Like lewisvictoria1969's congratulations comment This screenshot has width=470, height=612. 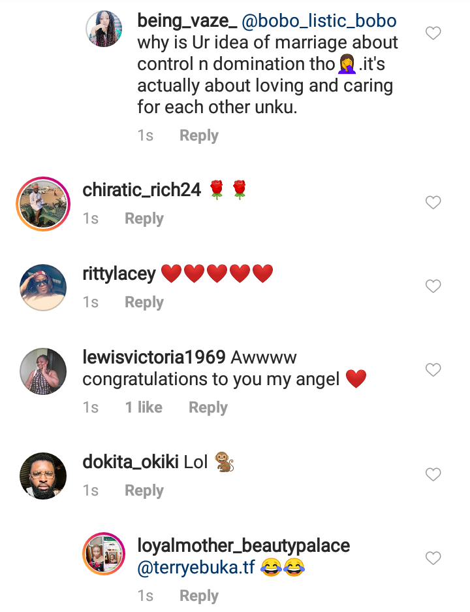433,370
